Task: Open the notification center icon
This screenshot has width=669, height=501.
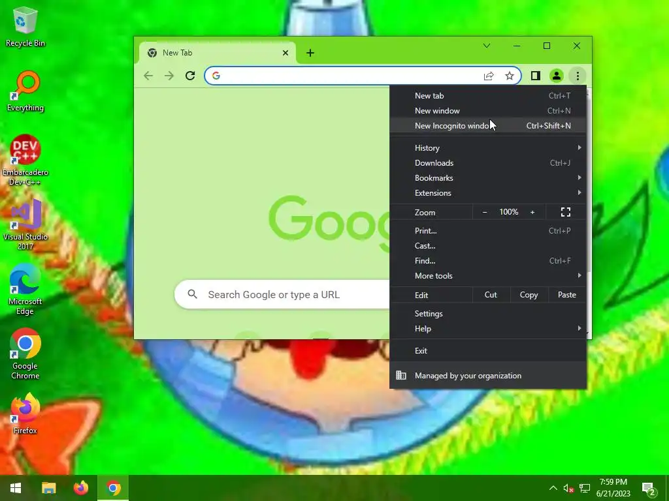Action: [649, 489]
